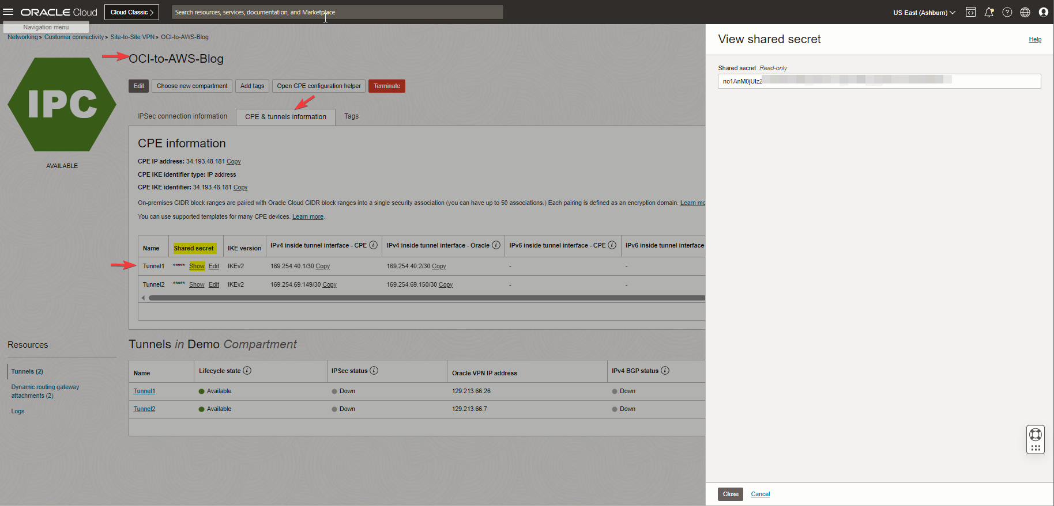The height and width of the screenshot is (506, 1054).
Task: Click info icon for IPv4 BGP status
Action: point(665,371)
